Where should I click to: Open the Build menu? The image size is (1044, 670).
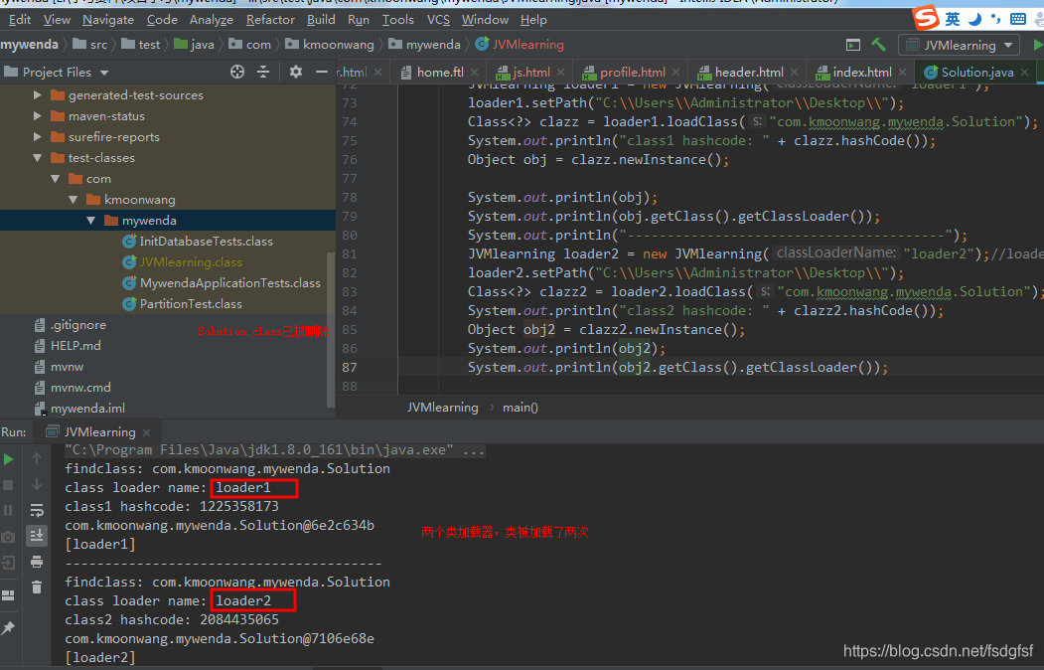[x=321, y=20]
